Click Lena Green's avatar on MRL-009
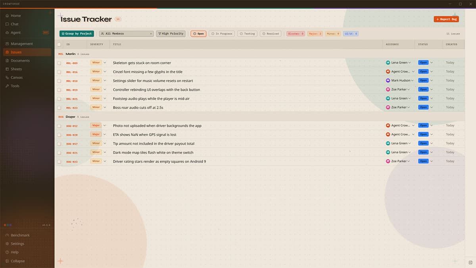Screen dimensions: 476x268 click(388, 63)
